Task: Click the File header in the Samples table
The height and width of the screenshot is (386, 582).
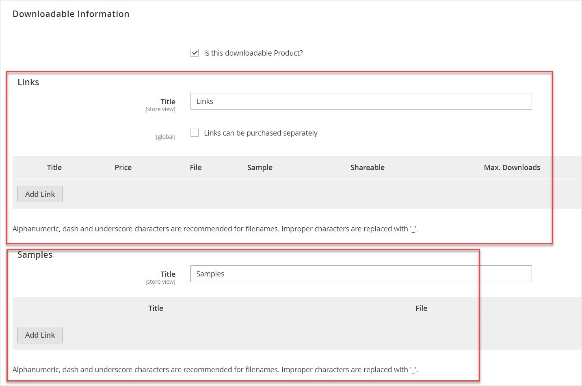Action: point(421,308)
